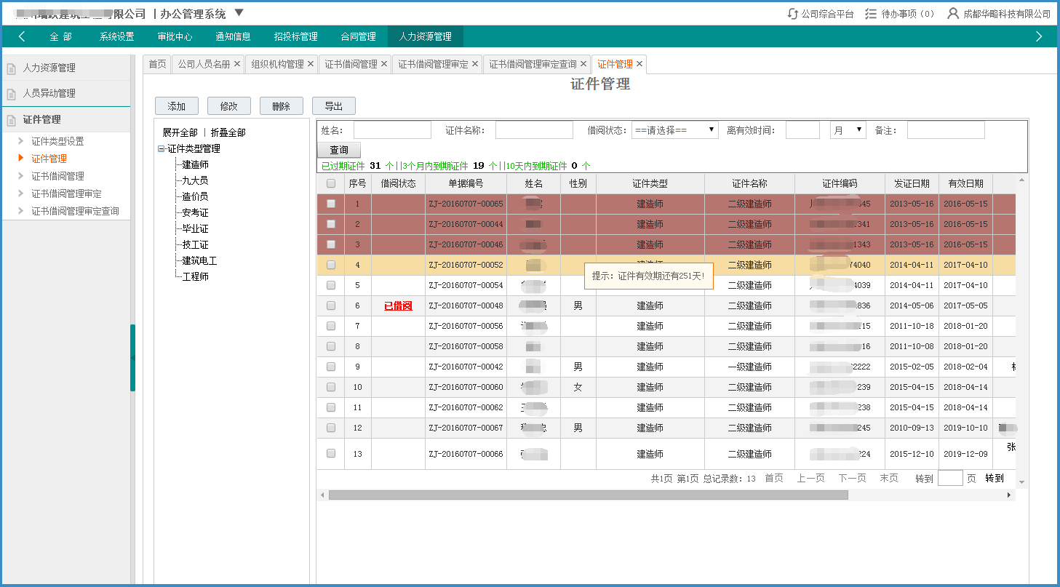Click the left arrow in navigation bar
The height and width of the screenshot is (587, 1060).
22,36
